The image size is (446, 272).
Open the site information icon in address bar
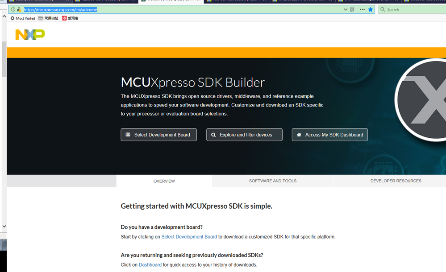[13, 9]
